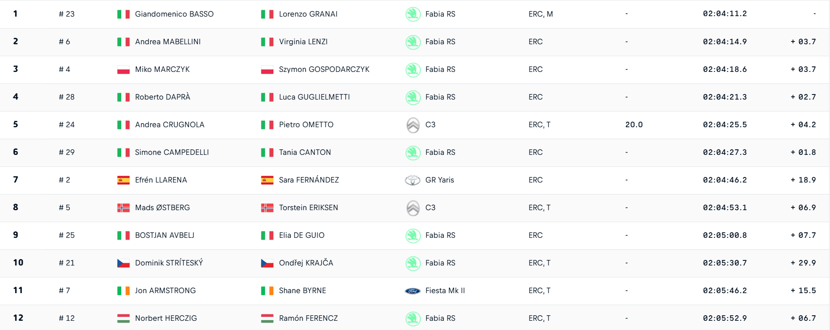Click co-driver Sara FERNÁNDEZ's name
The image size is (830, 330).
coord(309,180)
